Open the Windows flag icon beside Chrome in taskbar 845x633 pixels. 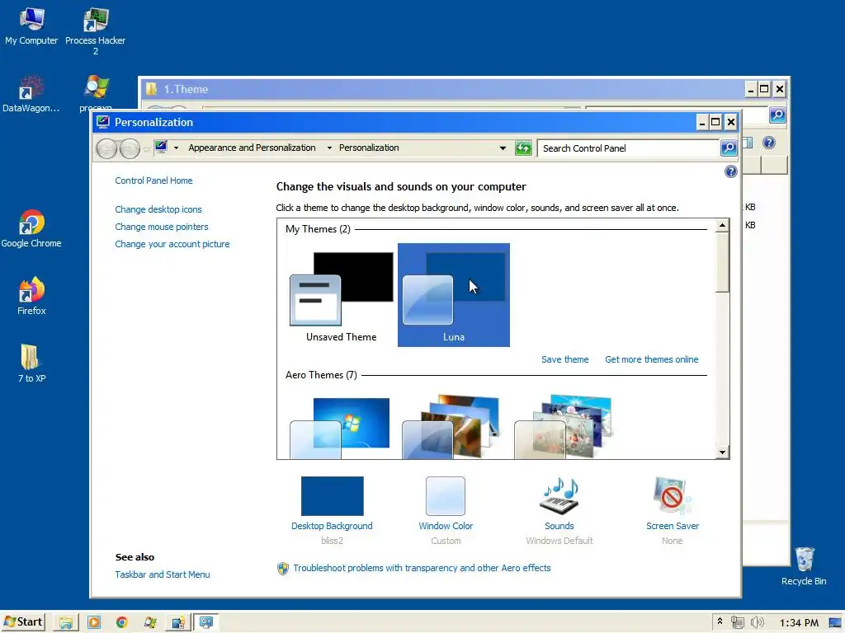pos(150,623)
